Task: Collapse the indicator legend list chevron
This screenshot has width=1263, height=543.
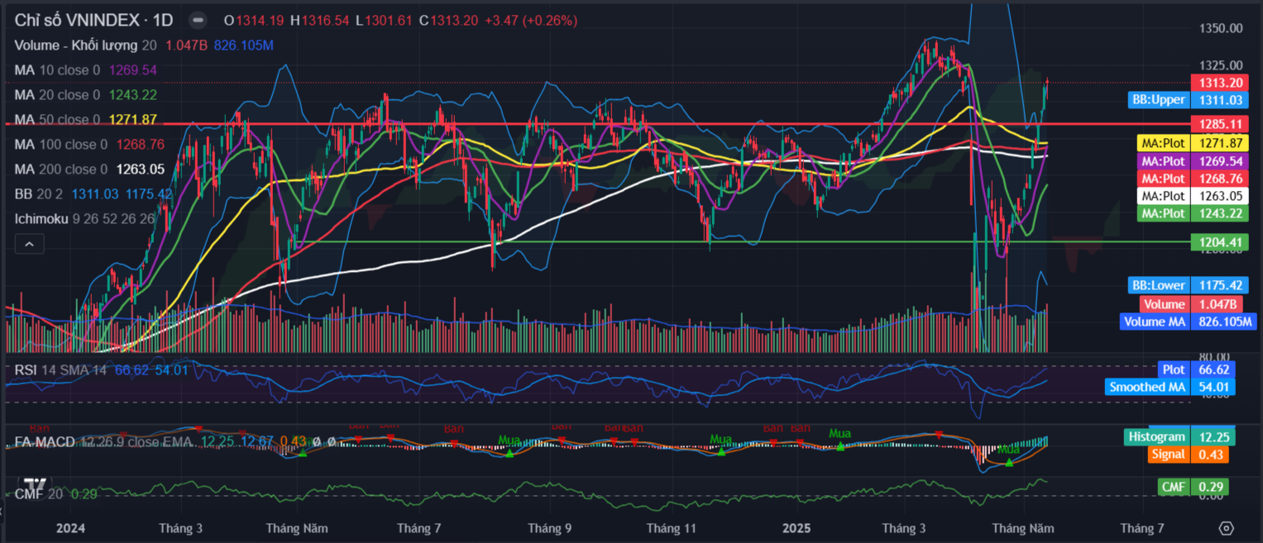Action: tap(28, 244)
